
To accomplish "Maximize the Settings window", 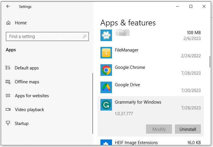I will tap(191, 6).
